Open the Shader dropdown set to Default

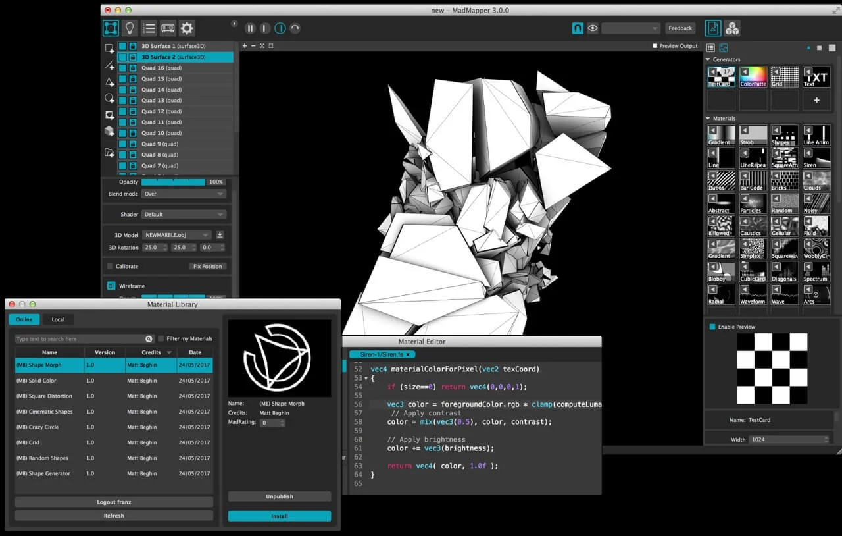coord(184,214)
